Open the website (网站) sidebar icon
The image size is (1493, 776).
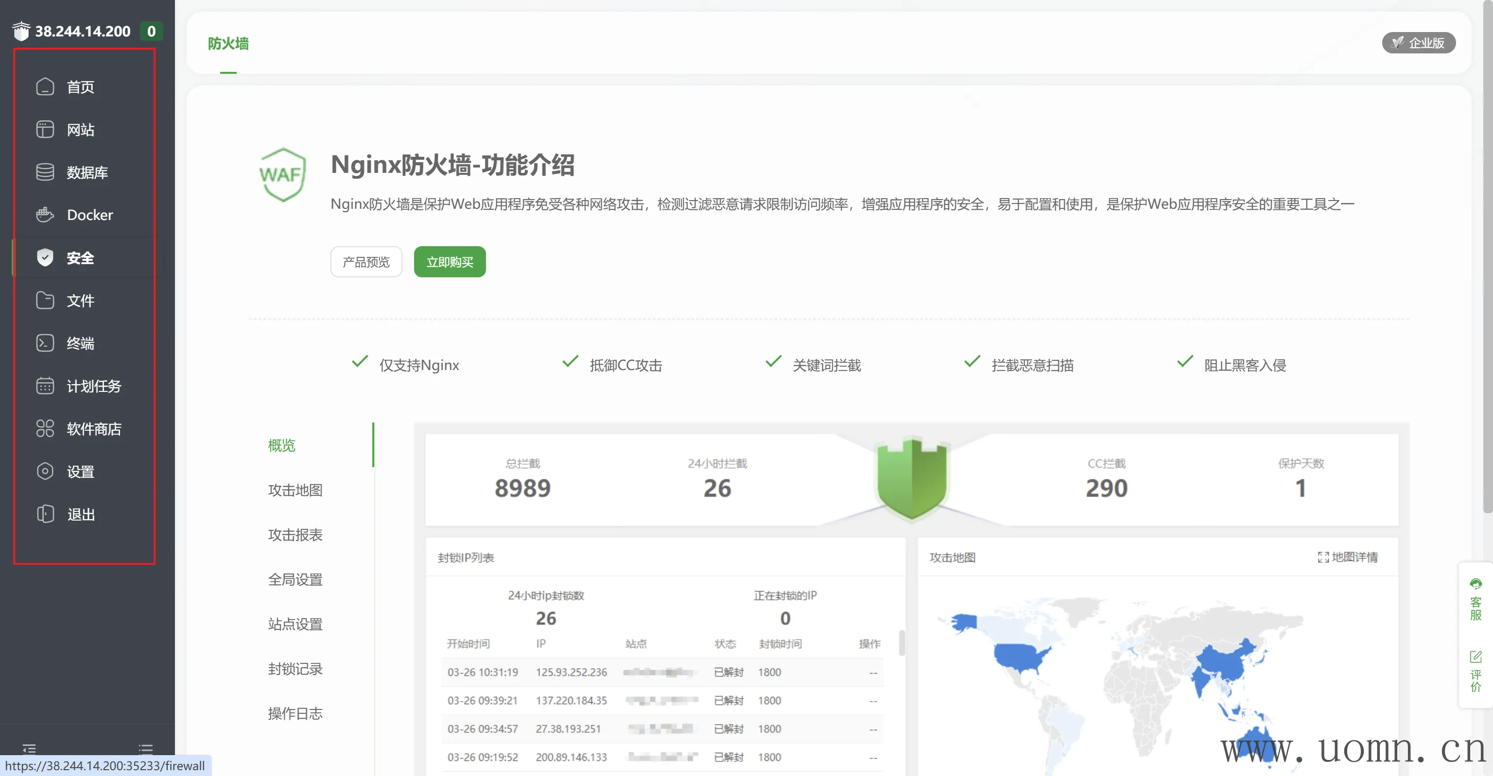(45, 130)
